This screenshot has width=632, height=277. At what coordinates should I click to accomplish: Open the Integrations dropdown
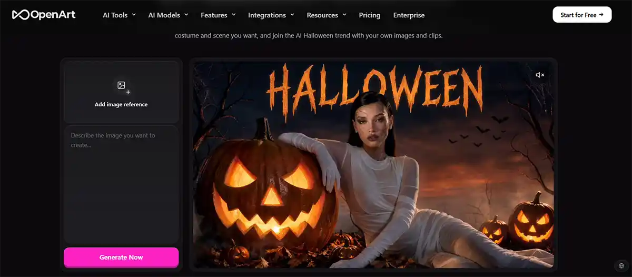click(x=271, y=15)
